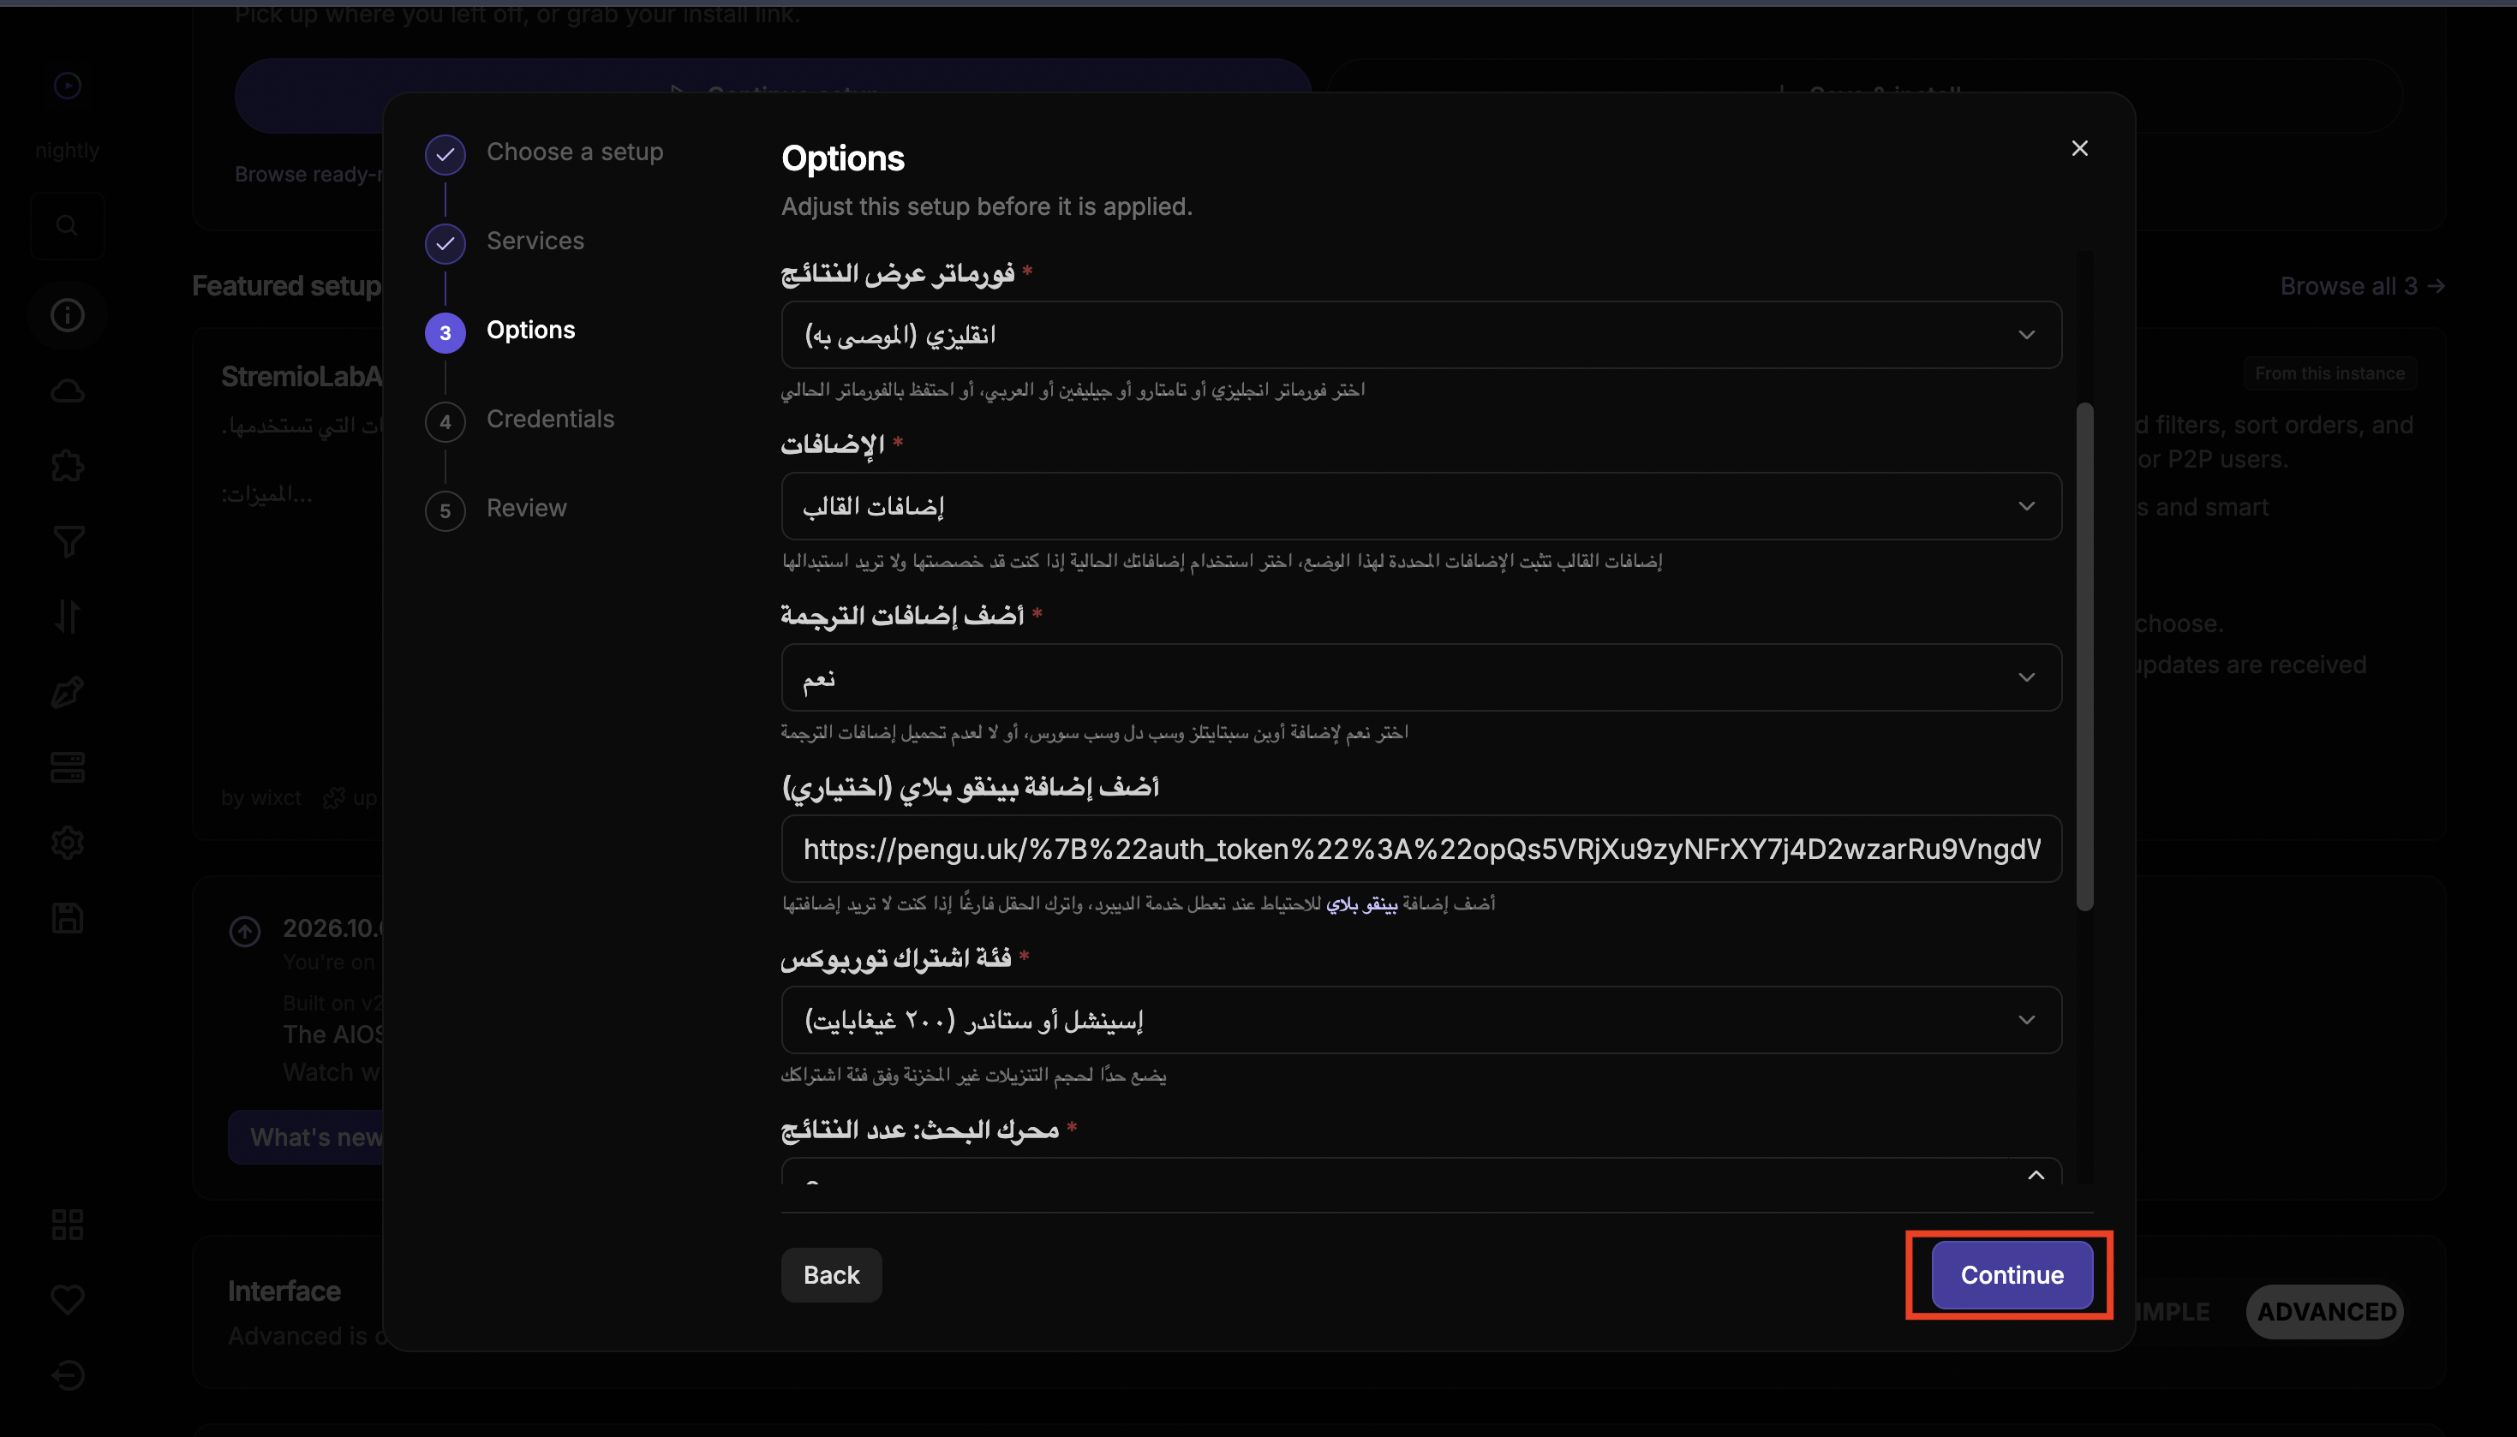Viewport: 2517px width, 1437px height.
Task: Click the Continue button
Action: pyautogui.click(x=2012, y=1274)
